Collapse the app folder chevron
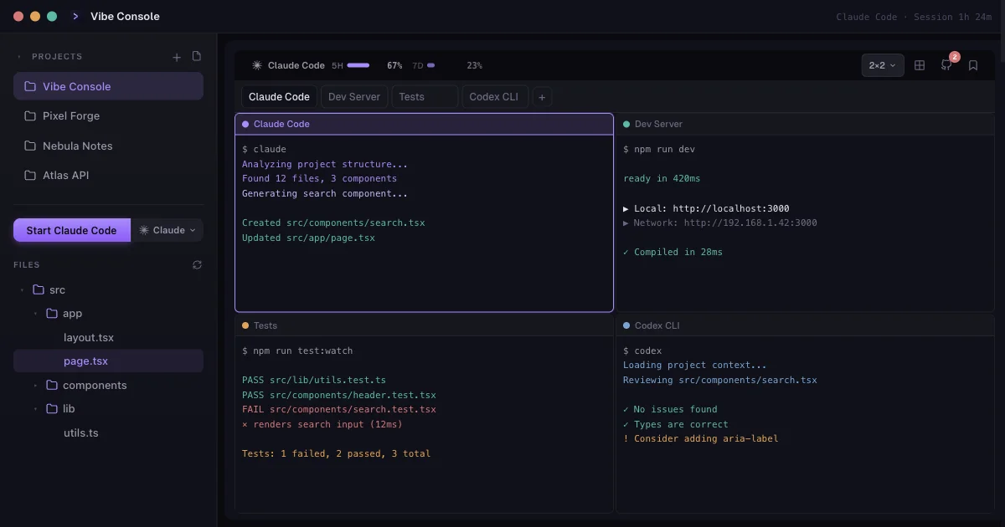 tap(35, 314)
